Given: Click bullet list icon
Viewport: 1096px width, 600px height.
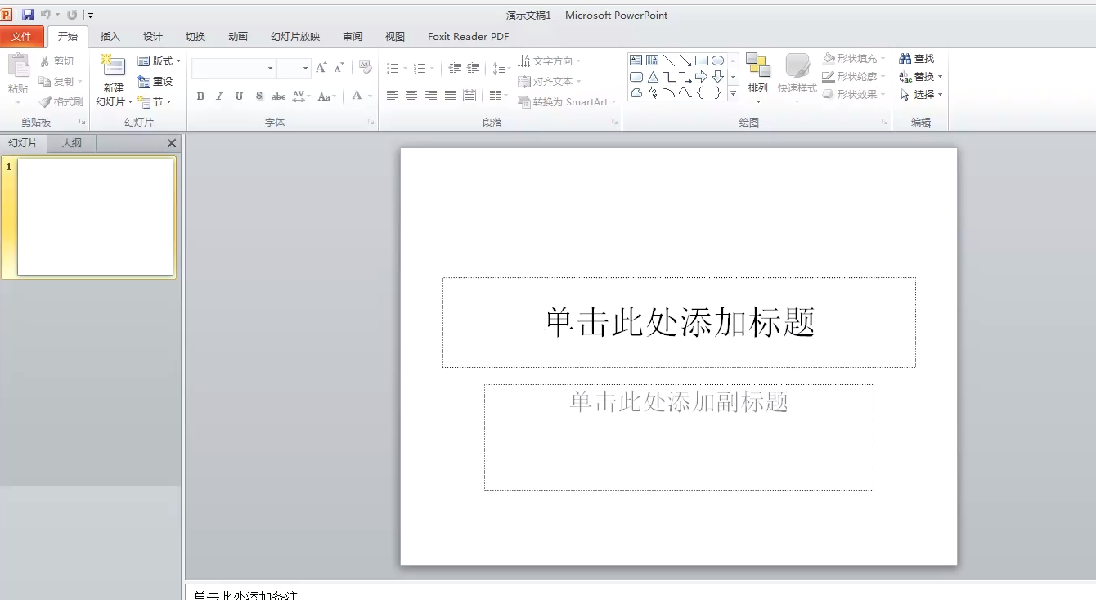Looking at the screenshot, I should pos(393,69).
